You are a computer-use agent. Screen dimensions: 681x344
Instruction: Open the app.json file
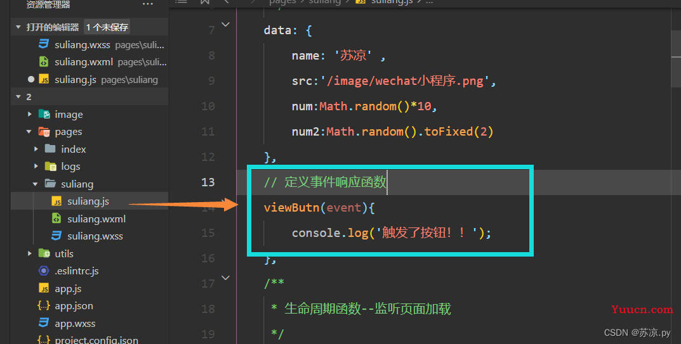tap(74, 306)
